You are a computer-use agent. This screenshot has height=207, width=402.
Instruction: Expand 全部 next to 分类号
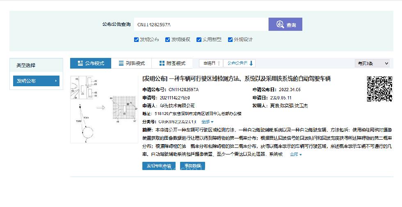pyautogui.click(x=207, y=122)
